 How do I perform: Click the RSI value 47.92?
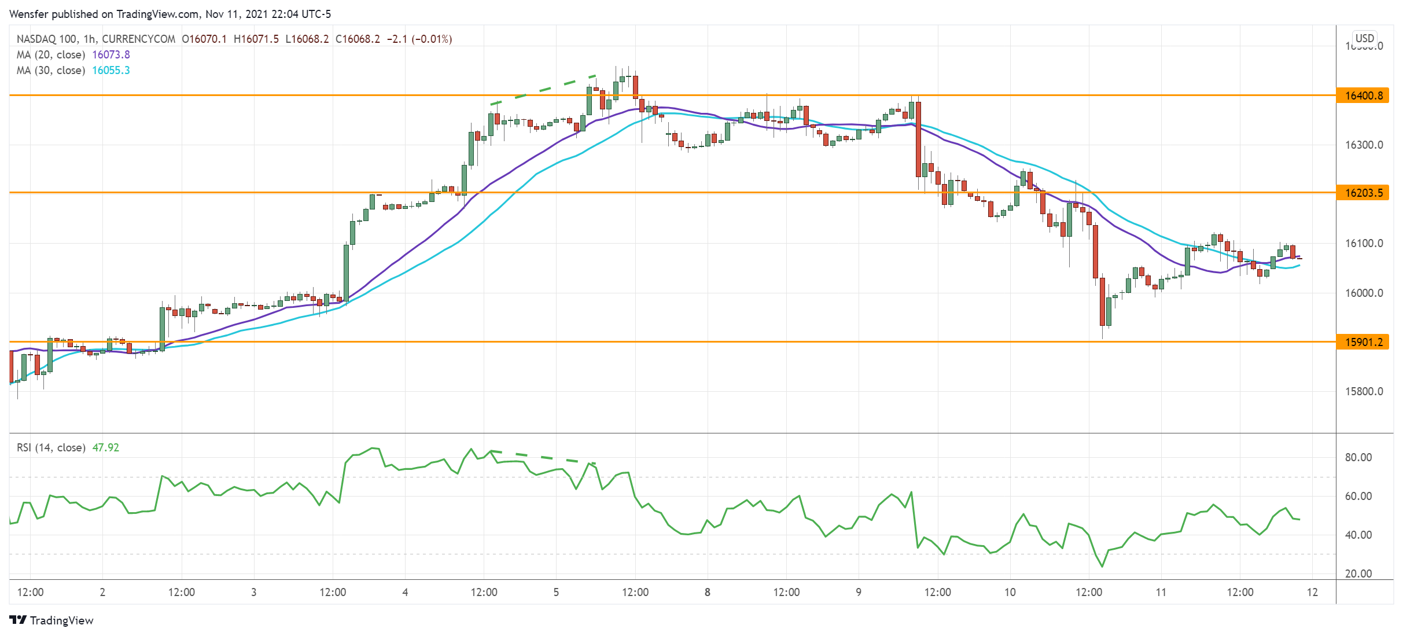pyautogui.click(x=106, y=448)
